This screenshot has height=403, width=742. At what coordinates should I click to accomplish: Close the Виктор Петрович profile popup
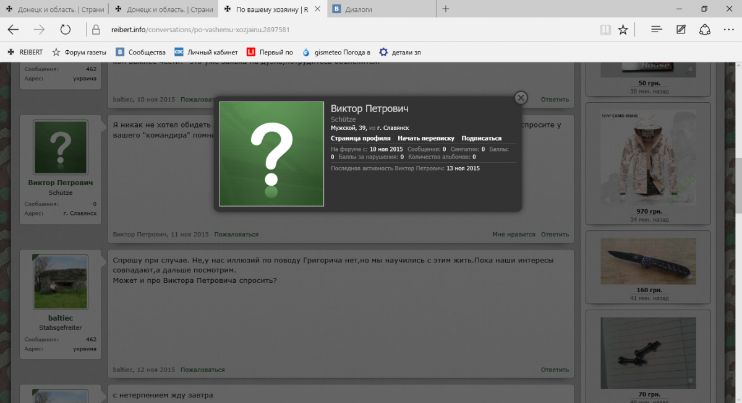pyautogui.click(x=521, y=98)
